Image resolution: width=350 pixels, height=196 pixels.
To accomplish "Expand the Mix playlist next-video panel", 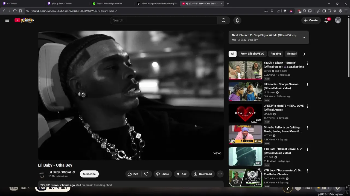I will click(x=304, y=38).
